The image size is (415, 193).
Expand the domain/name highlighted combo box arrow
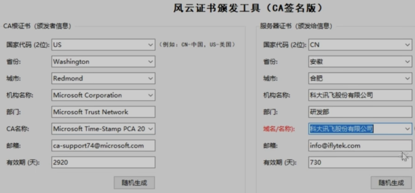tap(407, 129)
